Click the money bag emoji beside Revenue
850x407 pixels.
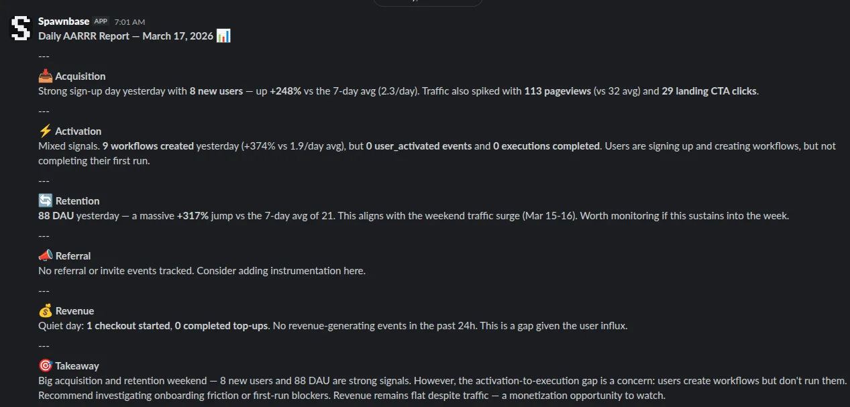(46, 310)
